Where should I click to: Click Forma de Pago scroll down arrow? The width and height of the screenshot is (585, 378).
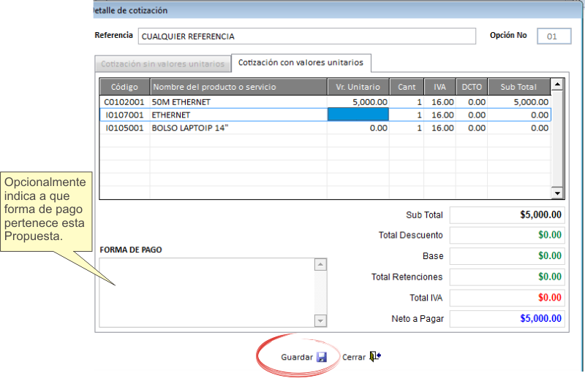[x=320, y=320]
